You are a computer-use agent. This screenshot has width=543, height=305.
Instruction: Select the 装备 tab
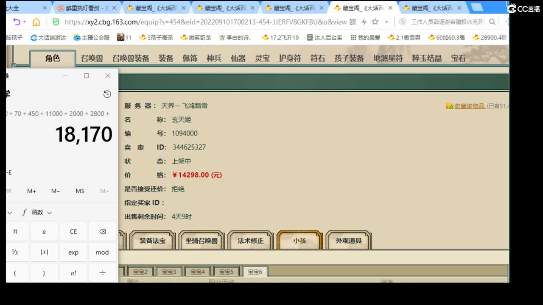tap(166, 58)
